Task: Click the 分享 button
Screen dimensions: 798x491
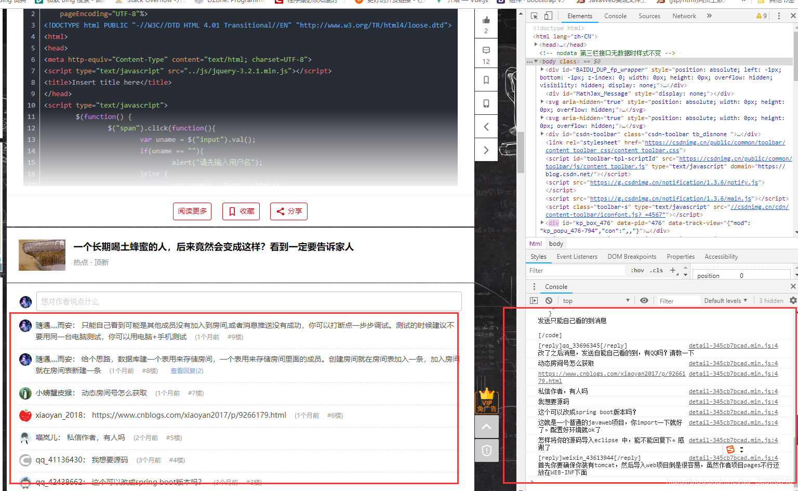Action: [x=289, y=211]
